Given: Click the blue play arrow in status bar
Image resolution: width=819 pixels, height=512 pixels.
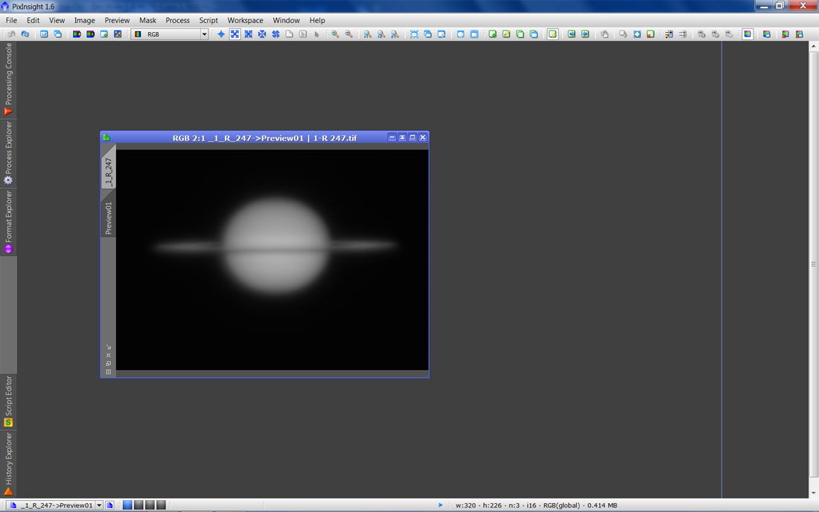Looking at the screenshot, I should tap(440, 505).
